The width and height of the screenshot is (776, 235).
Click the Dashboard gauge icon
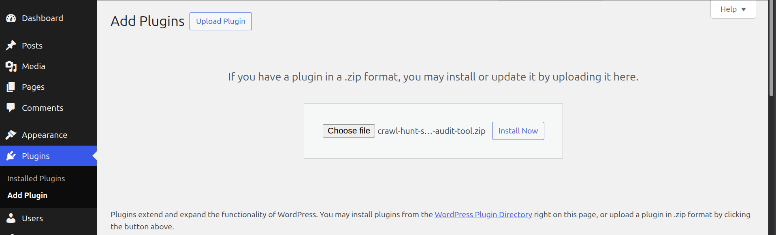pos(11,18)
